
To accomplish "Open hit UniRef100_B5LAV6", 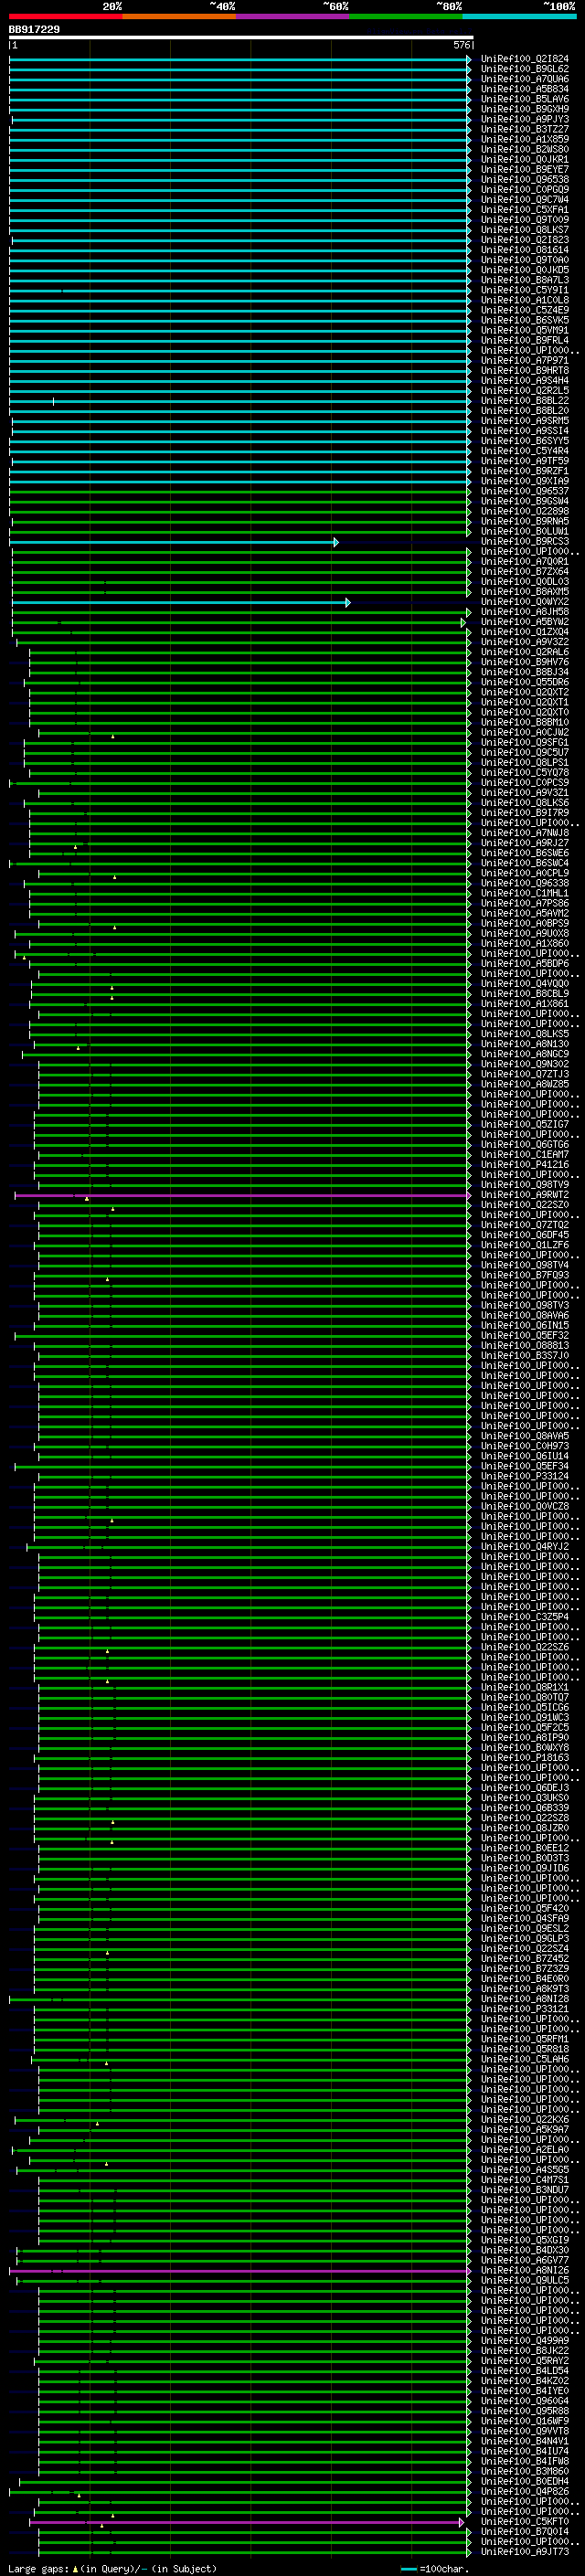I will click(x=525, y=99).
